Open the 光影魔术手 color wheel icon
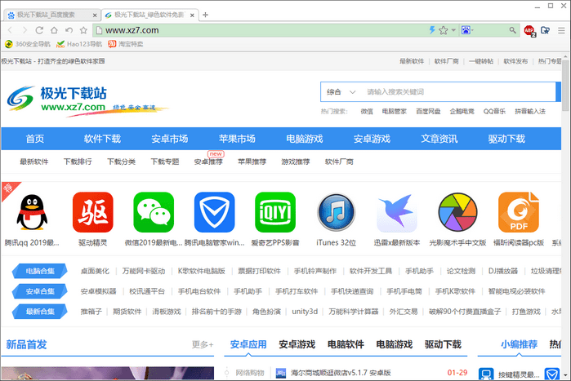 coord(457,212)
